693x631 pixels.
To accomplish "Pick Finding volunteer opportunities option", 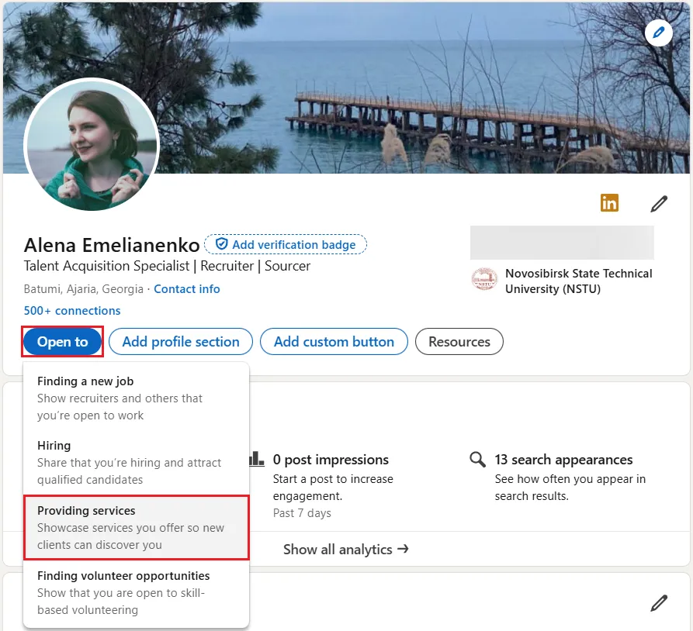I will [x=123, y=575].
